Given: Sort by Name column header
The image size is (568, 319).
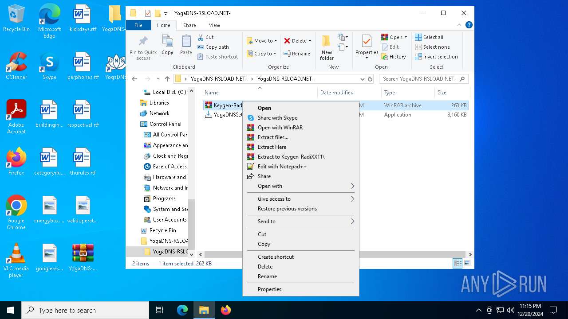Looking at the screenshot, I should click(x=260, y=93).
